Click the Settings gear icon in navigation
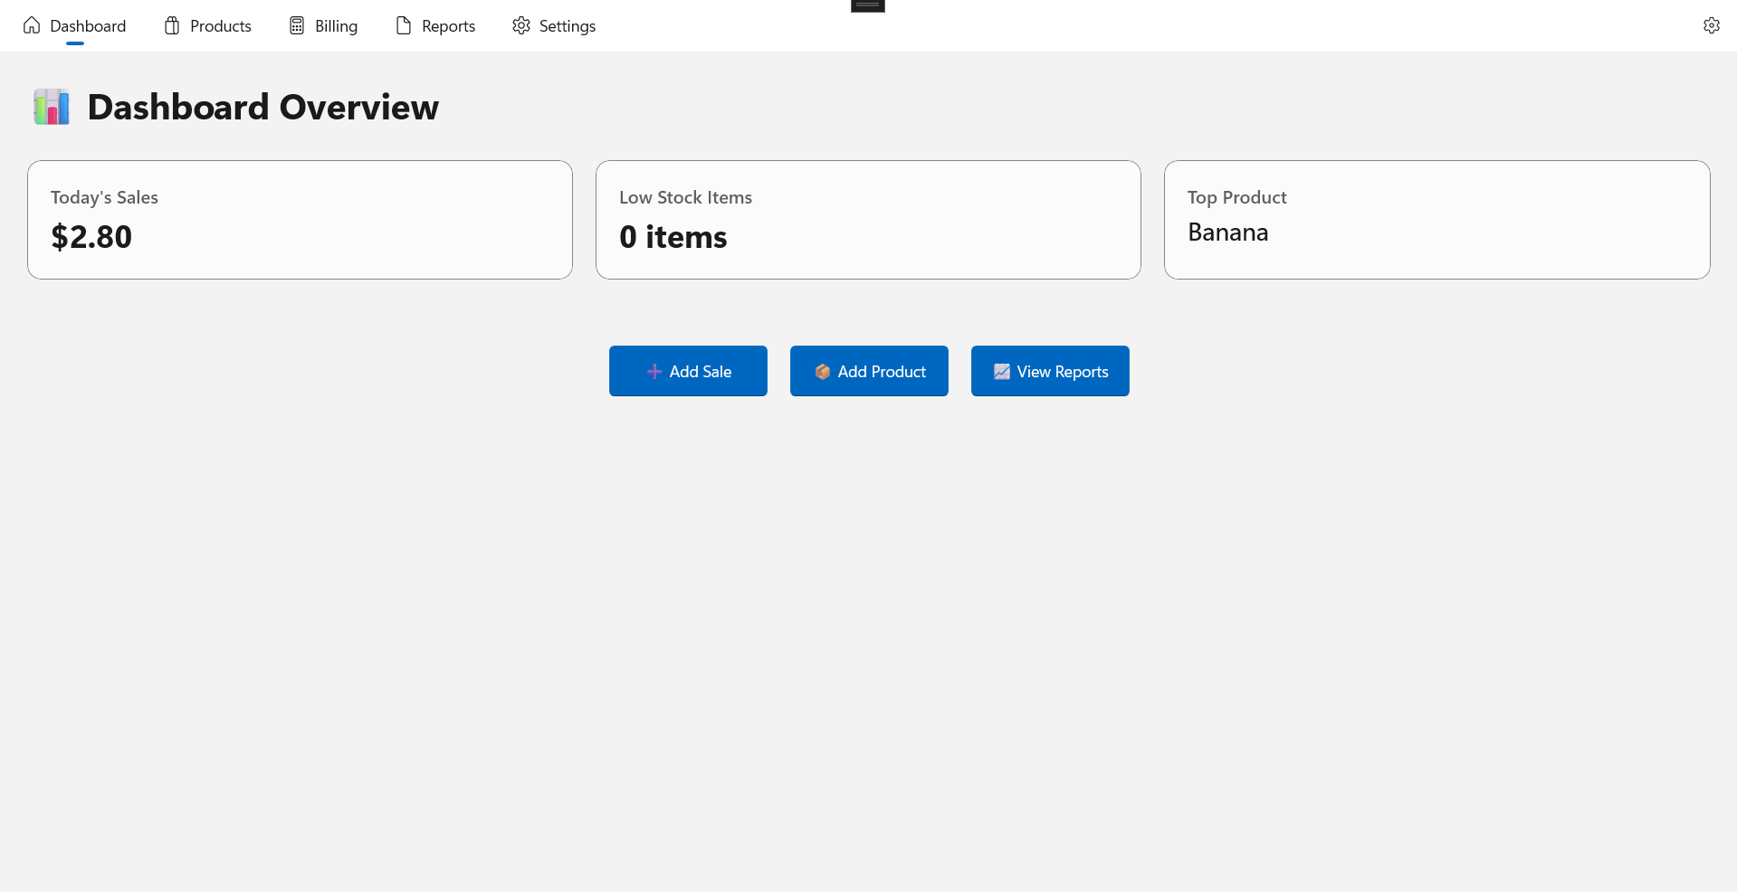 [x=521, y=25]
